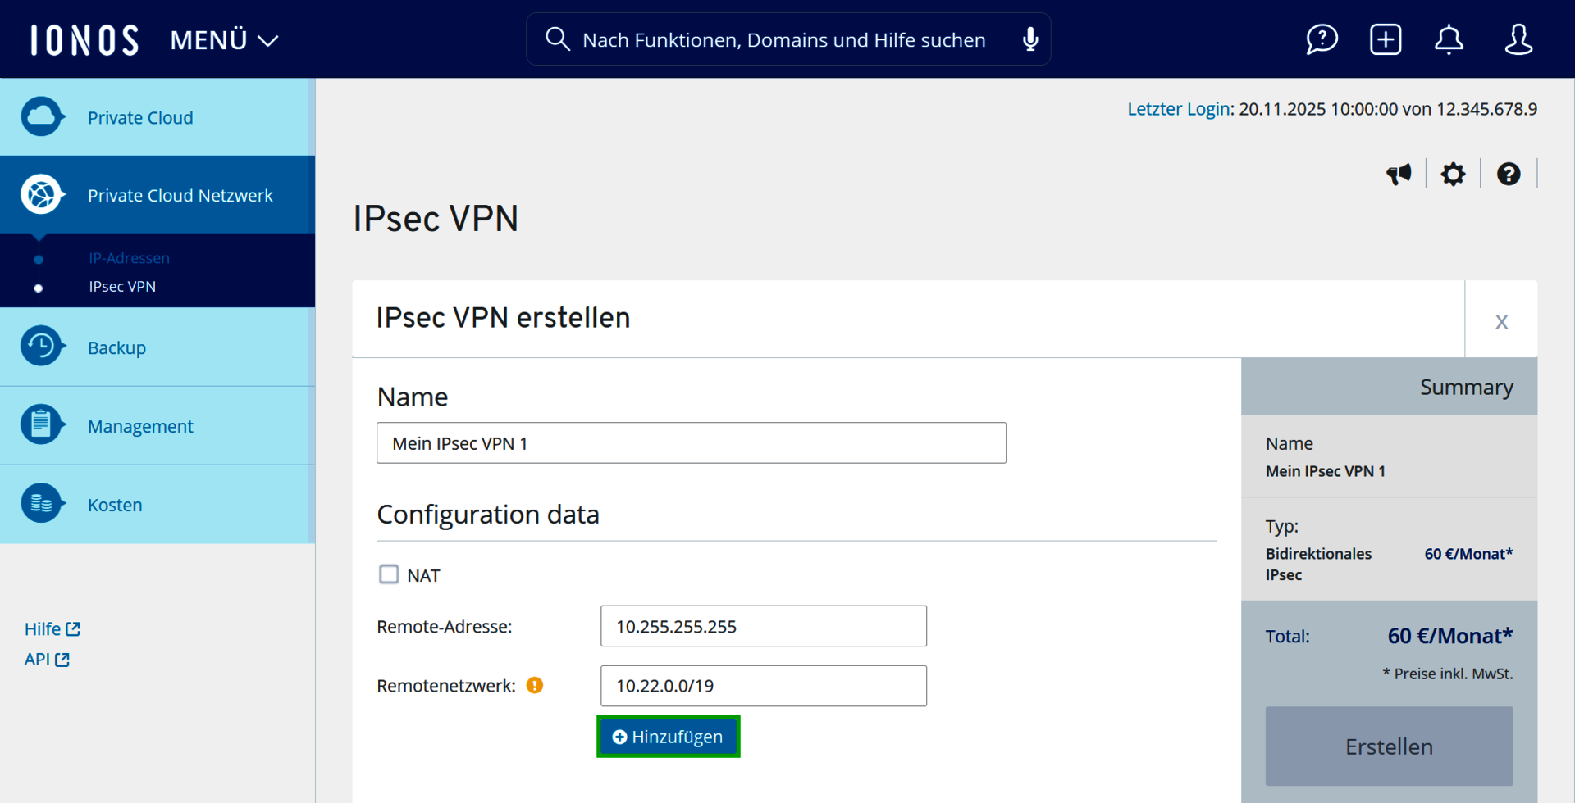The width and height of the screenshot is (1575, 803).
Task: Click the add product plus icon
Action: [1385, 39]
